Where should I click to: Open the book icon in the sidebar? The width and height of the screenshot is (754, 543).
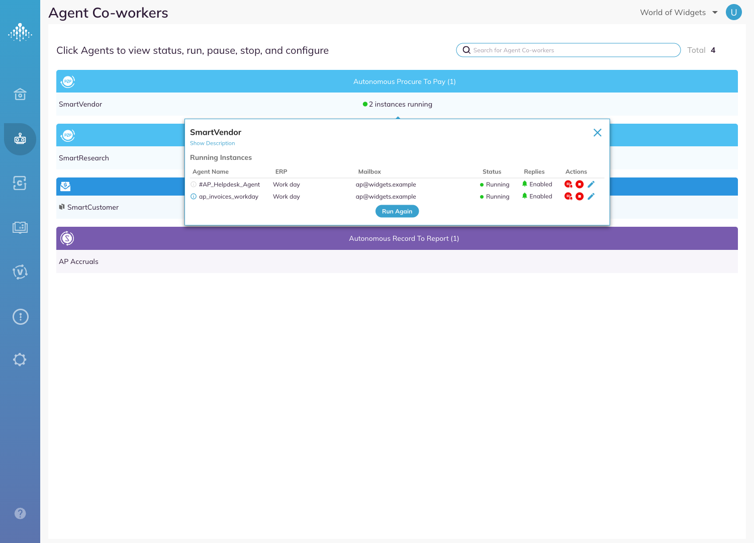[x=20, y=227]
